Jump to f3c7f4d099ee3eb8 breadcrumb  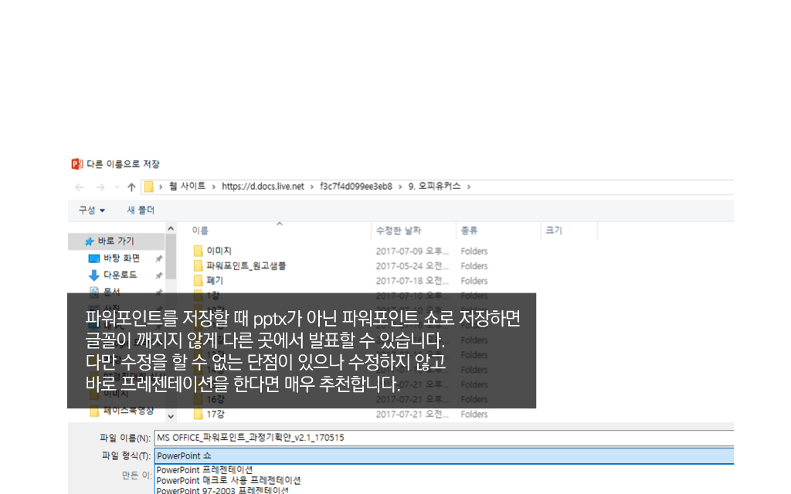tap(355, 187)
